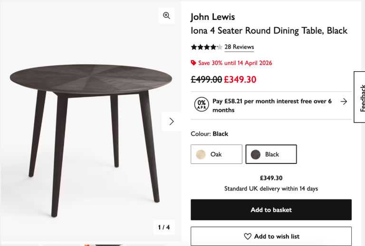Click the 1 / 4 image counter
Screen dimensions: 365x246
coord(163,227)
